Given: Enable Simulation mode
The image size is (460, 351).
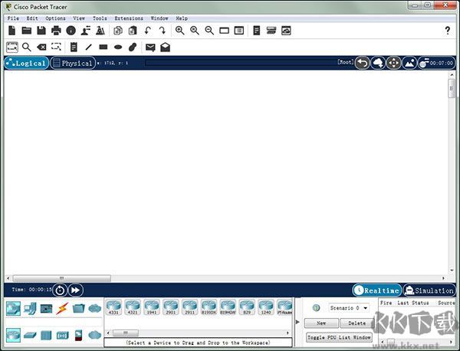Looking at the screenshot, I should 429,290.
